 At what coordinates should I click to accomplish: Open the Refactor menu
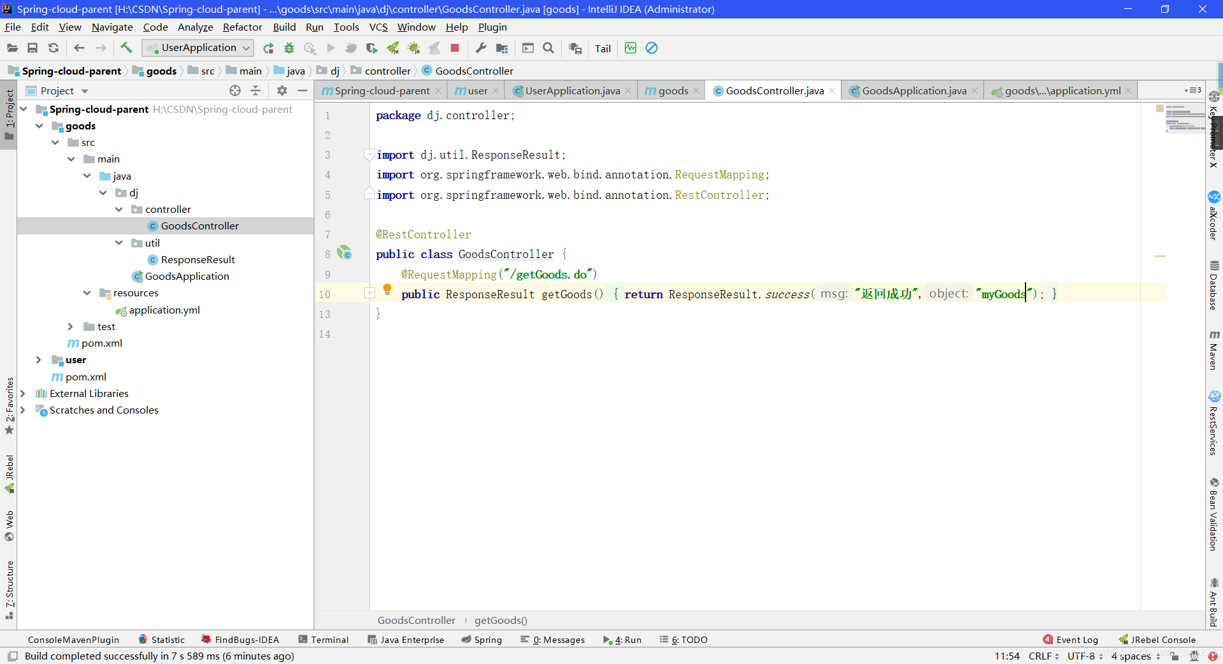(242, 27)
